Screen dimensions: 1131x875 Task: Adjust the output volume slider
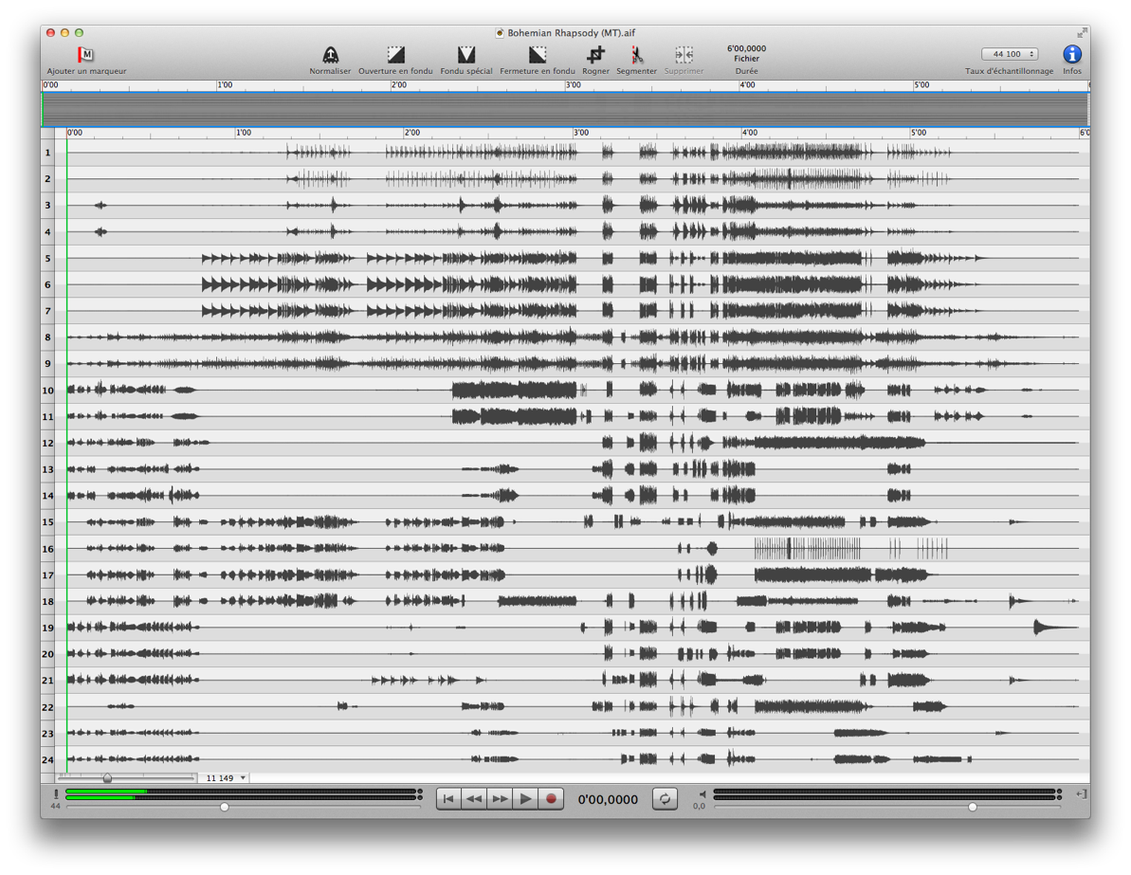click(x=973, y=807)
